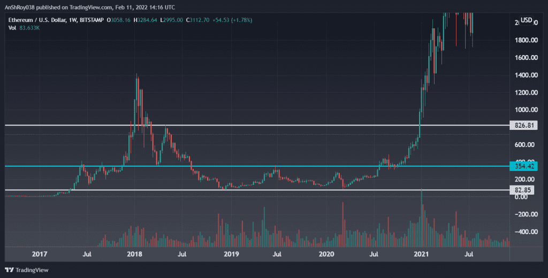
Task: Click the 82.85 price level label
Action: point(522,190)
